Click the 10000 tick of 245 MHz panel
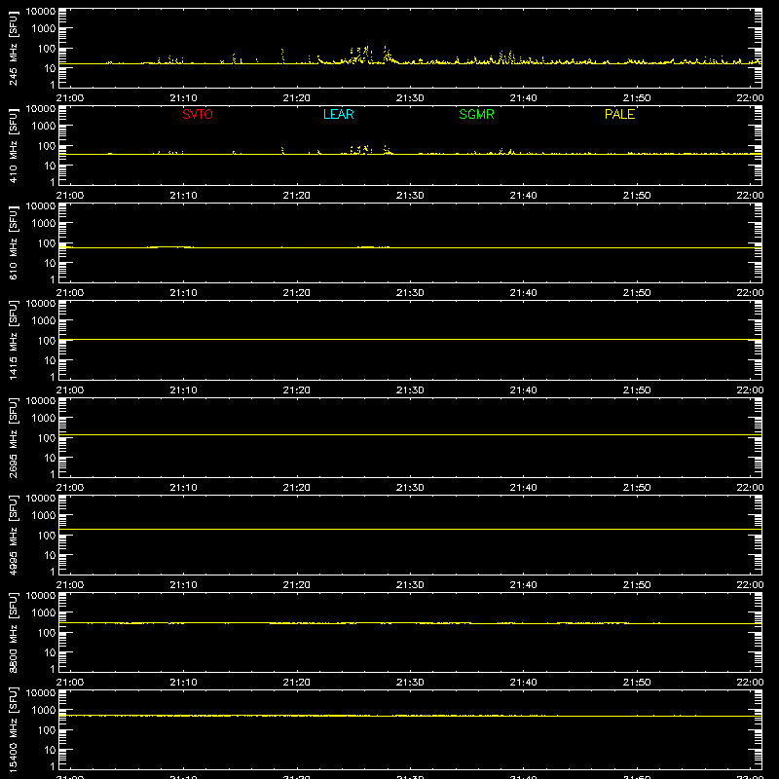This screenshot has height=779, width=779. tap(41, 12)
